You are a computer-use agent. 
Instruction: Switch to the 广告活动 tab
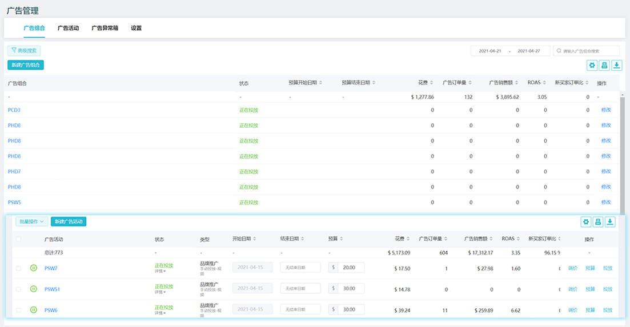(x=69, y=28)
